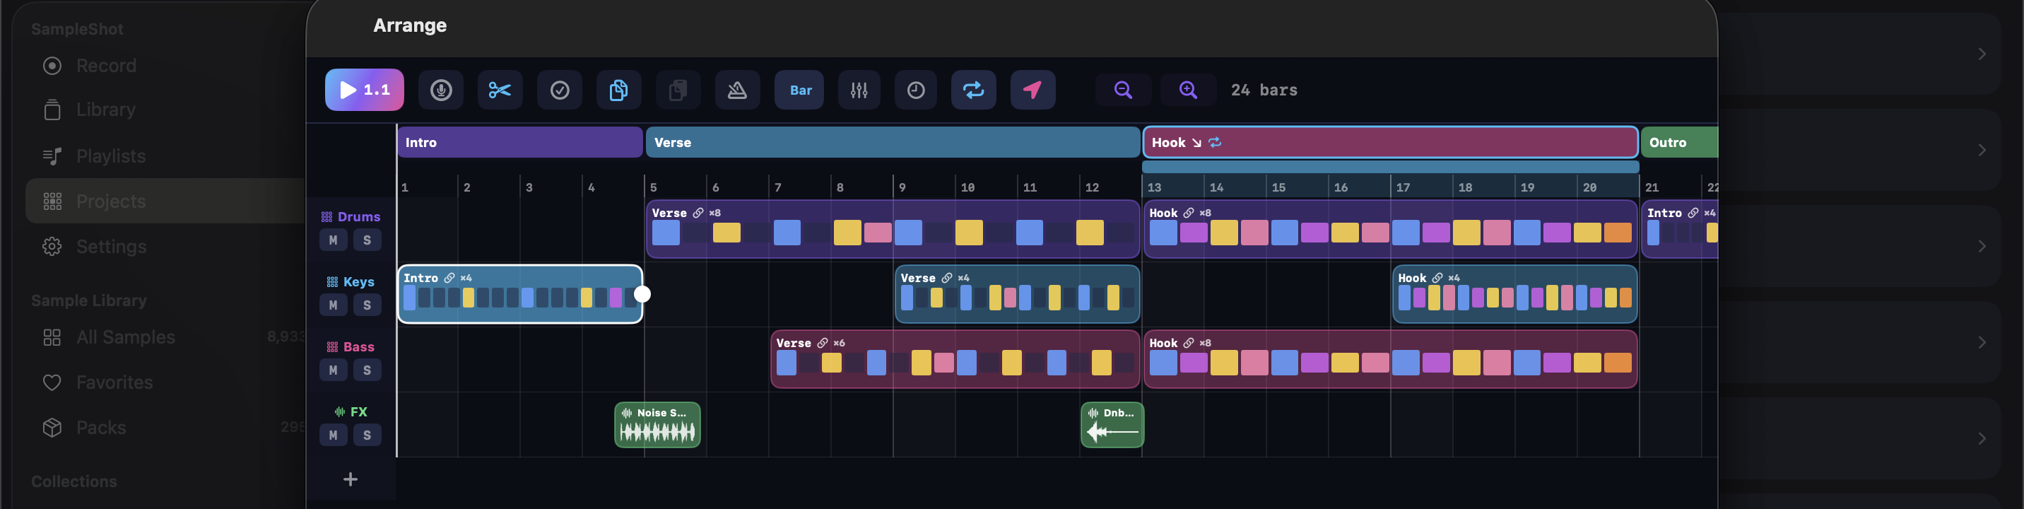The image size is (2024, 509).
Task: Toggle the loop arrows button
Action: pos(974,90)
